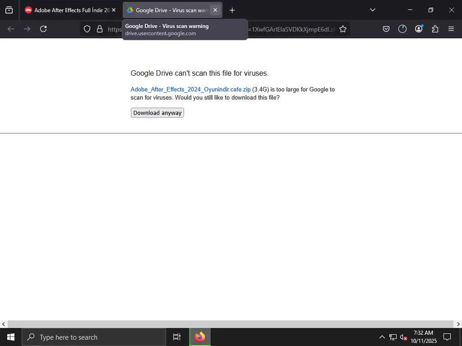Show site security info via padlock icon

tap(100, 29)
